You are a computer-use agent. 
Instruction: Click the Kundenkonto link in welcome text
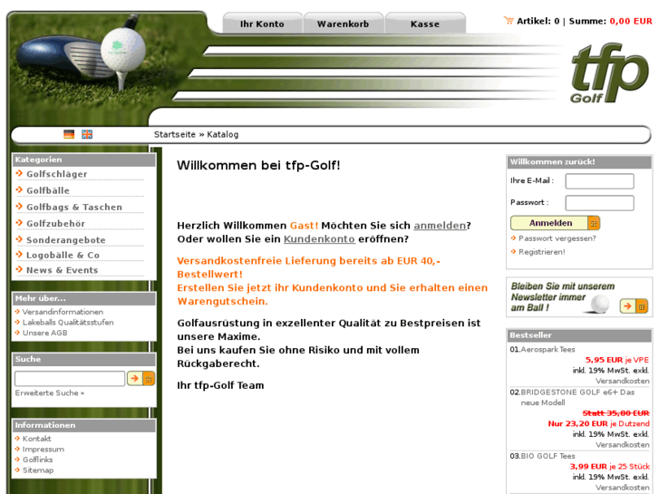click(319, 239)
